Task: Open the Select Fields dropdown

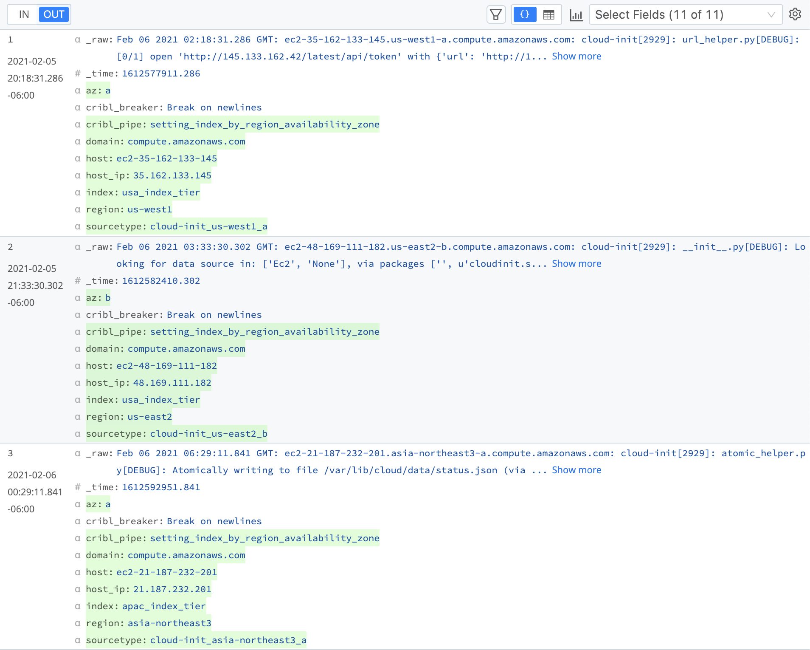Action: point(679,15)
